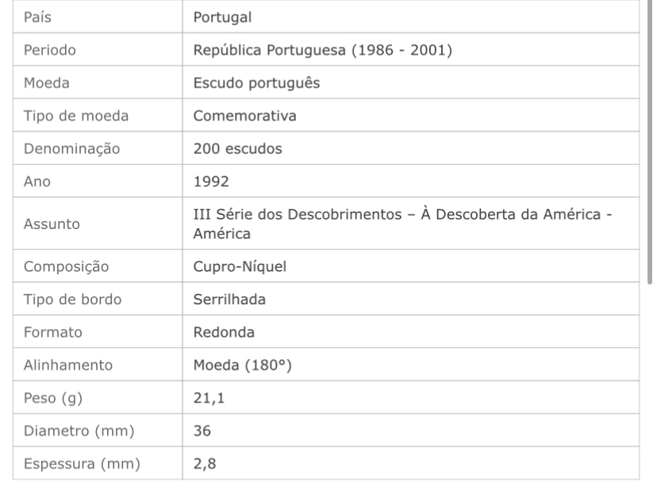Click the Moeda (180°) alignment value
657x485 pixels.
[x=242, y=365]
